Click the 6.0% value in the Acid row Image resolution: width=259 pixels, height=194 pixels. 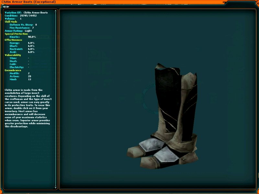coord(31,52)
